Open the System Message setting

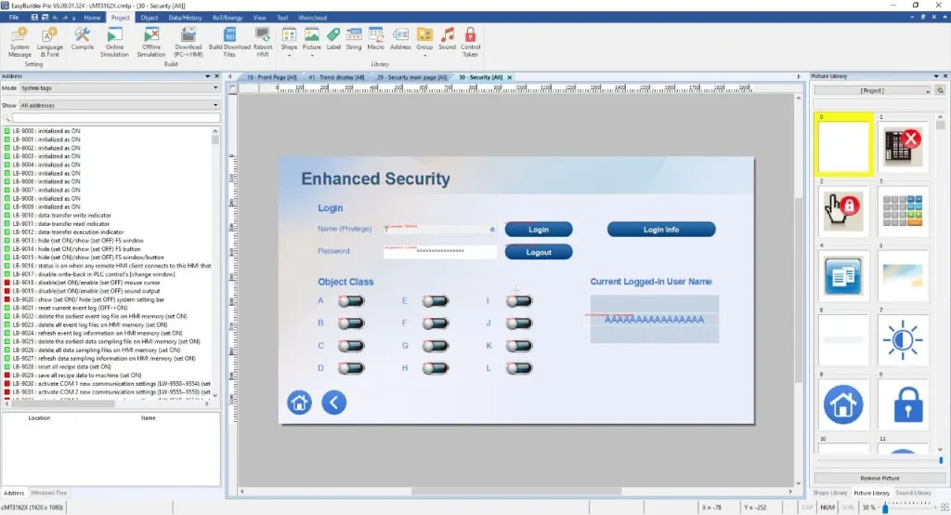(20, 42)
